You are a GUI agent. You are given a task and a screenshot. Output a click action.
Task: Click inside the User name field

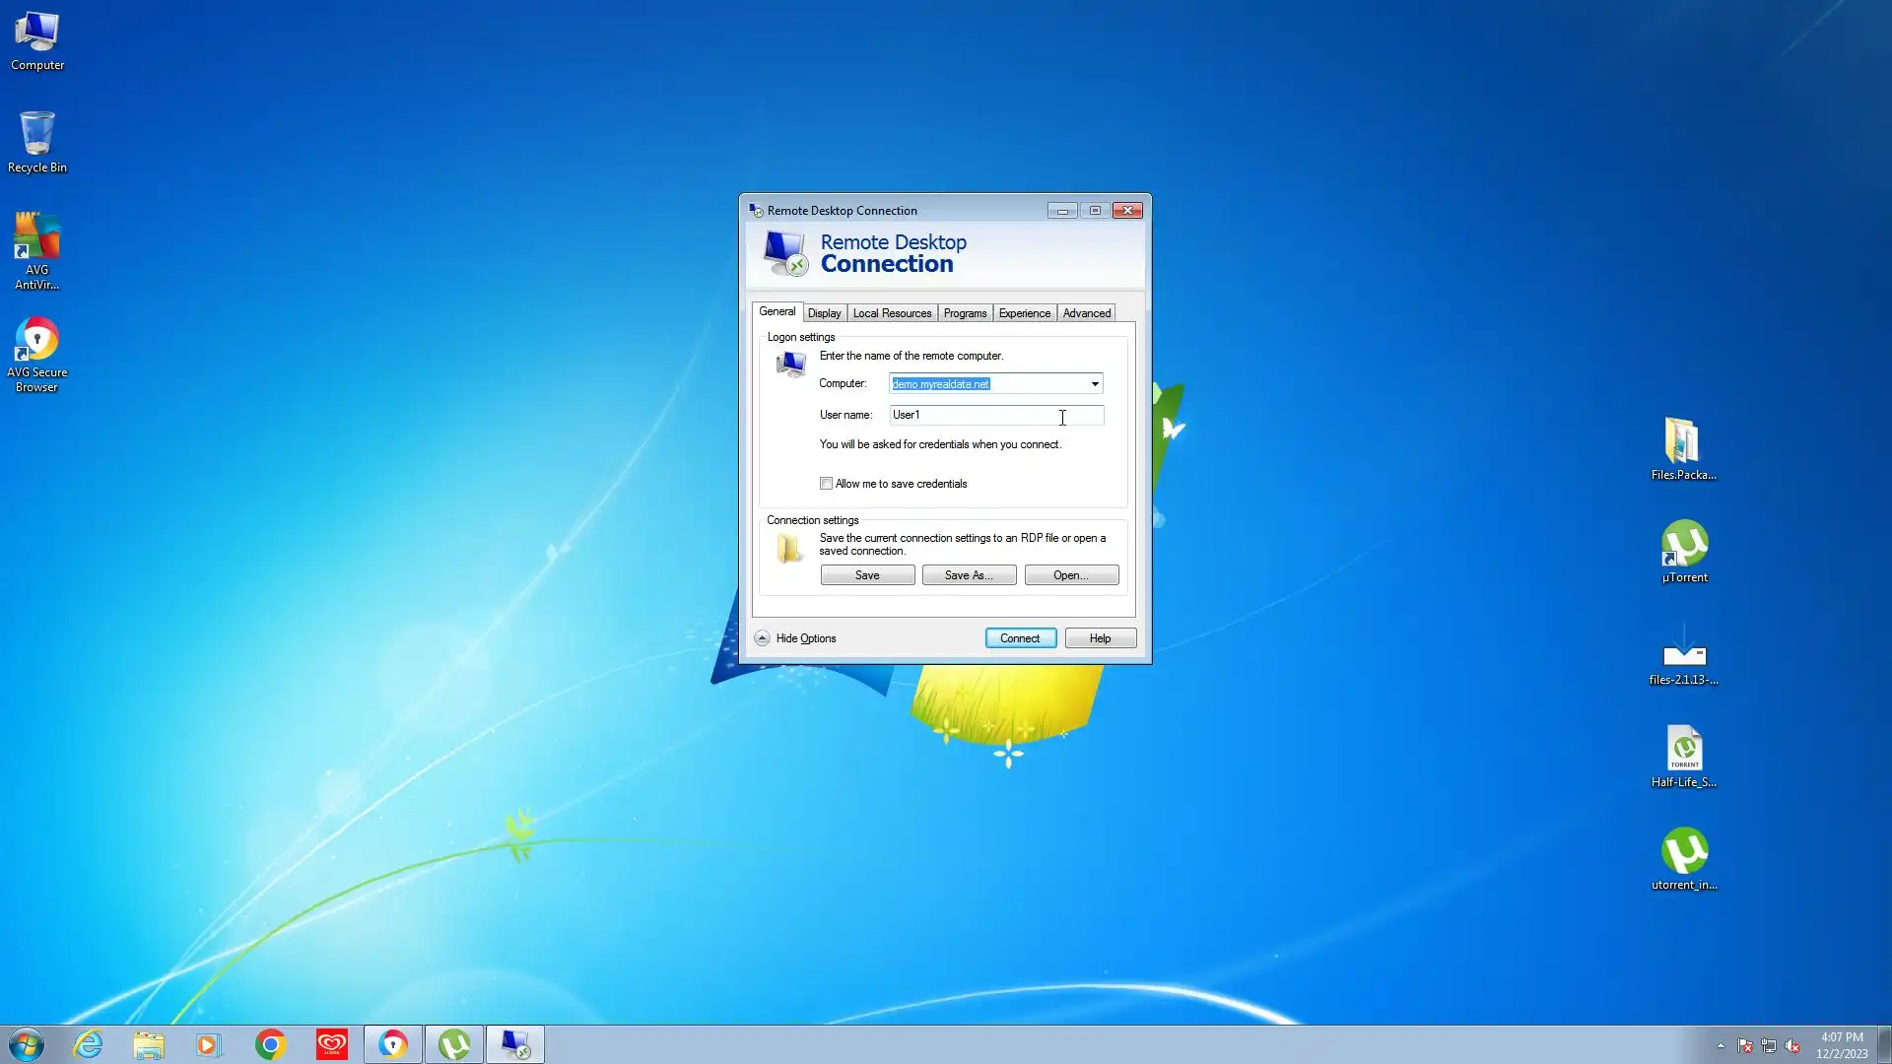(x=995, y=416)
